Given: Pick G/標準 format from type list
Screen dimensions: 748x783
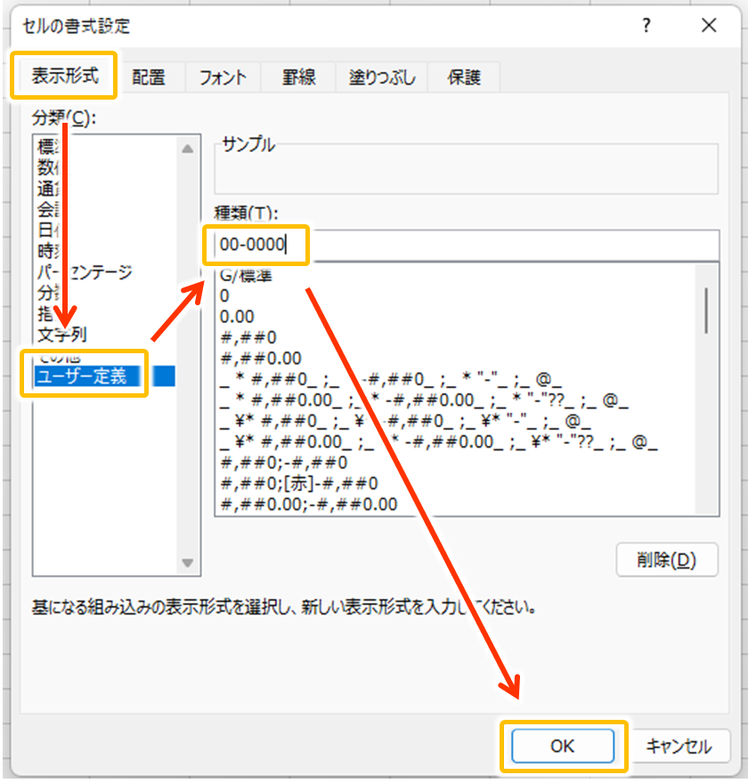Looking at the screenshot, I should point(246,276).
